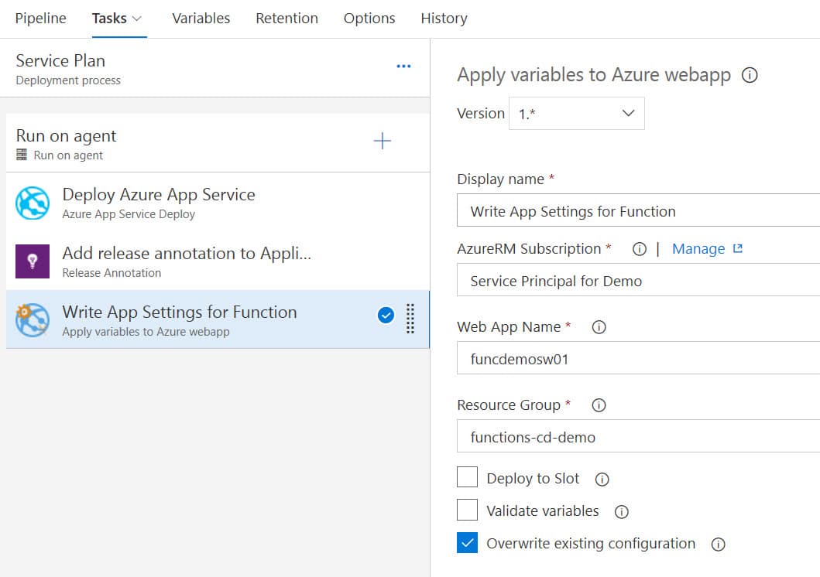Click the Run on agent server icon
Screen dimensions: 820x577
(x=22, y=155)
